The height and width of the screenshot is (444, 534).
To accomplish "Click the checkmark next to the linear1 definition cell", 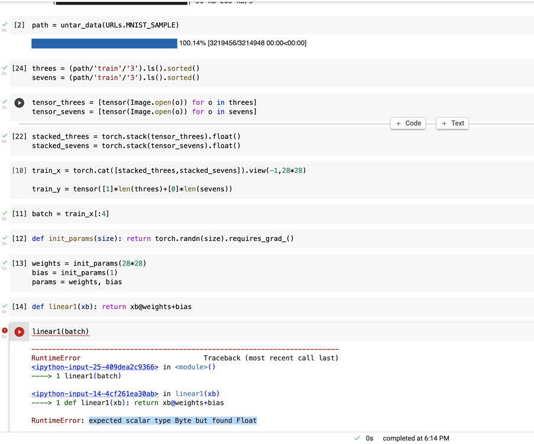I will point(4,306).
